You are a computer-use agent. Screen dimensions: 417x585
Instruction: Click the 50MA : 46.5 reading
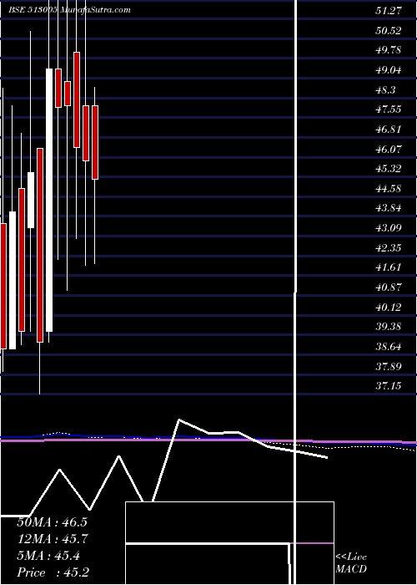pyautogui.click(x=52, y=522)
